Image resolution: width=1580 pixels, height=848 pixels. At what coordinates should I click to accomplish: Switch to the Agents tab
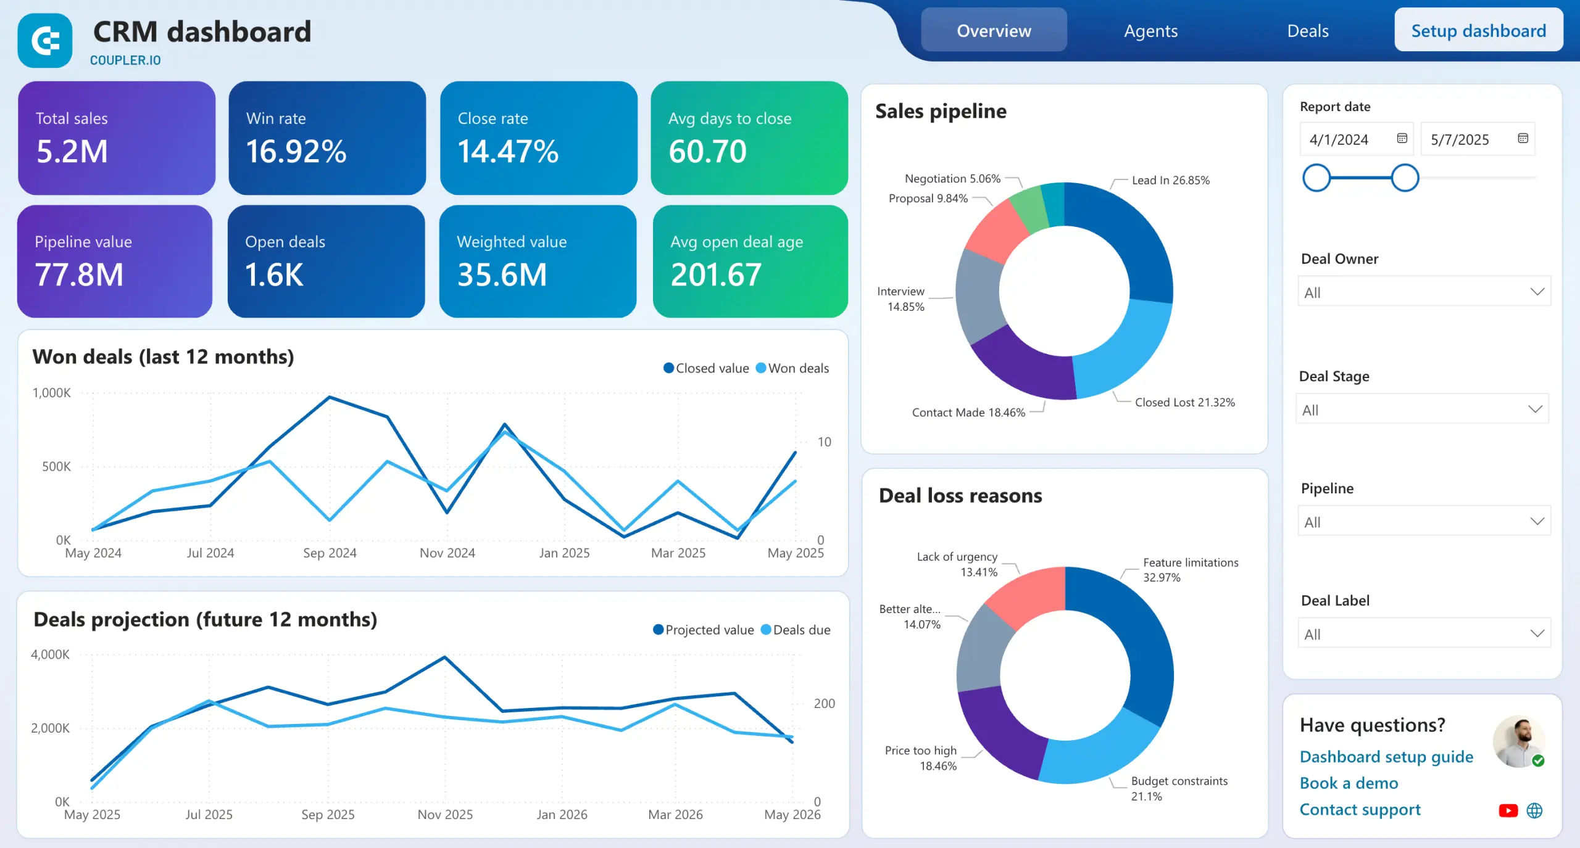pyautogui.click(x=1150, y=31)
